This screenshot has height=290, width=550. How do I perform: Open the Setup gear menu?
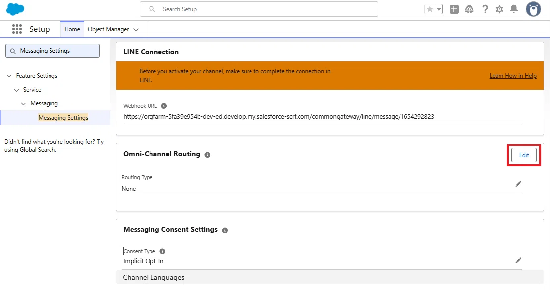[500, 9]
